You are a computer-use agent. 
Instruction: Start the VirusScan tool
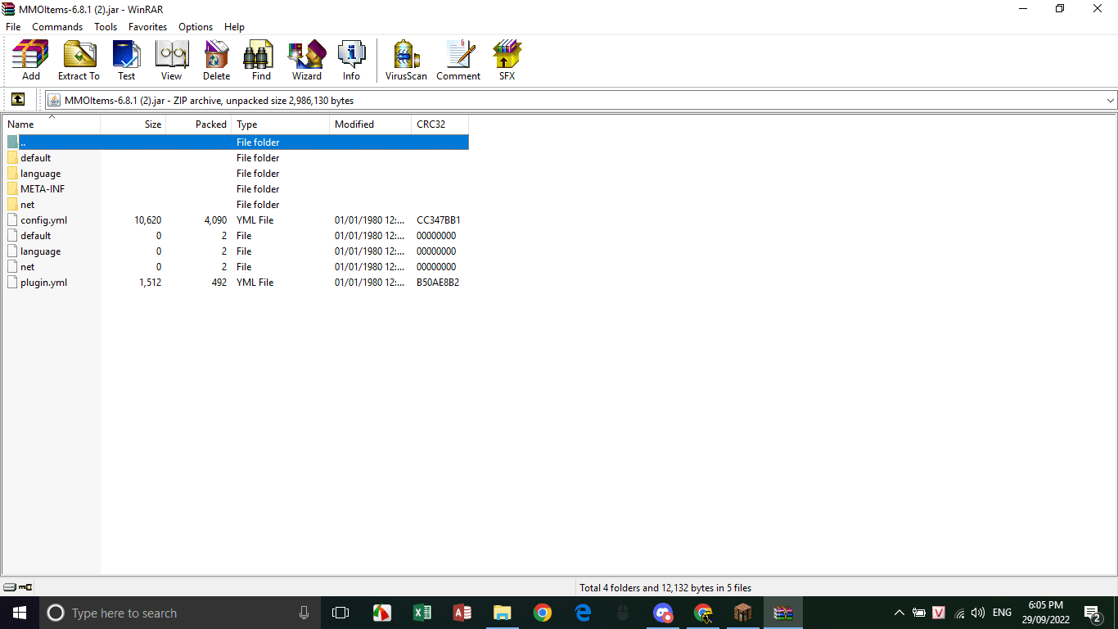tap(406, 61)
